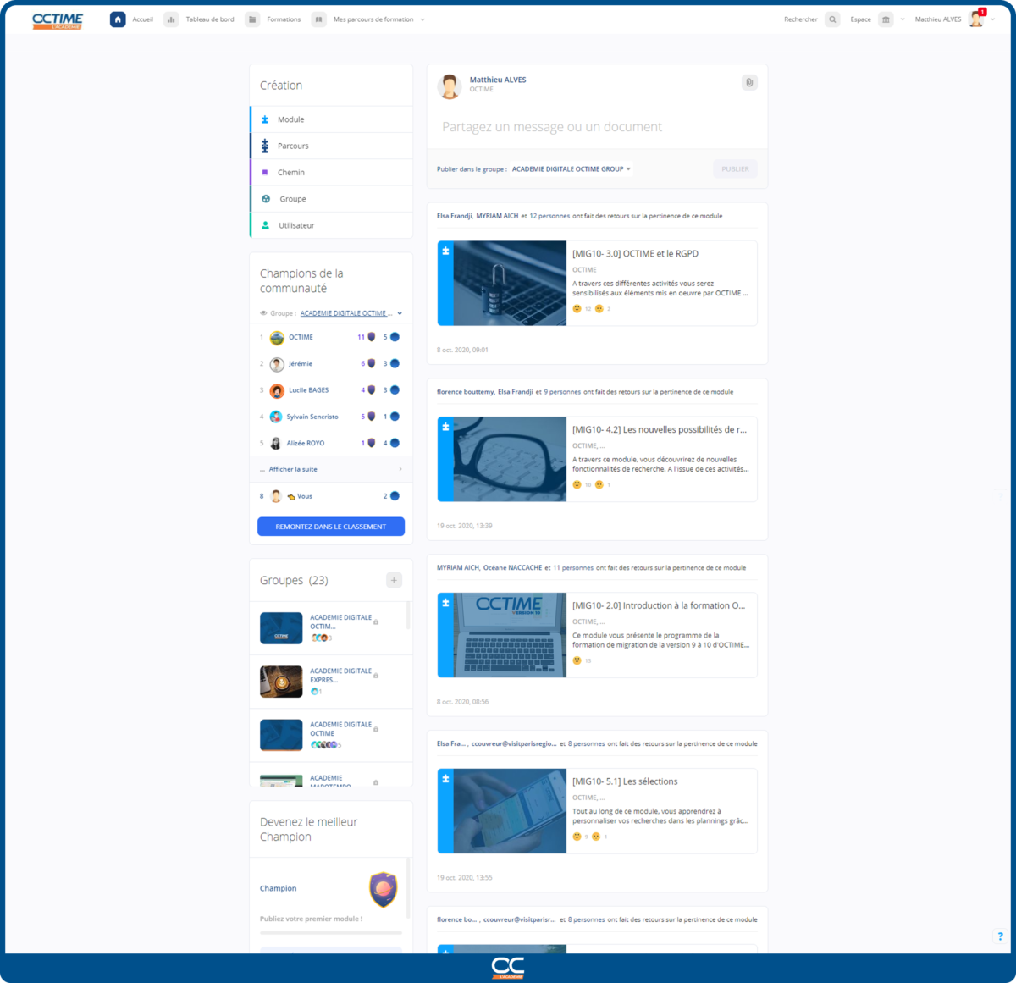Open the champions group selector dropdown
The width and height of the screenshot is (1016, 983).
351,313
